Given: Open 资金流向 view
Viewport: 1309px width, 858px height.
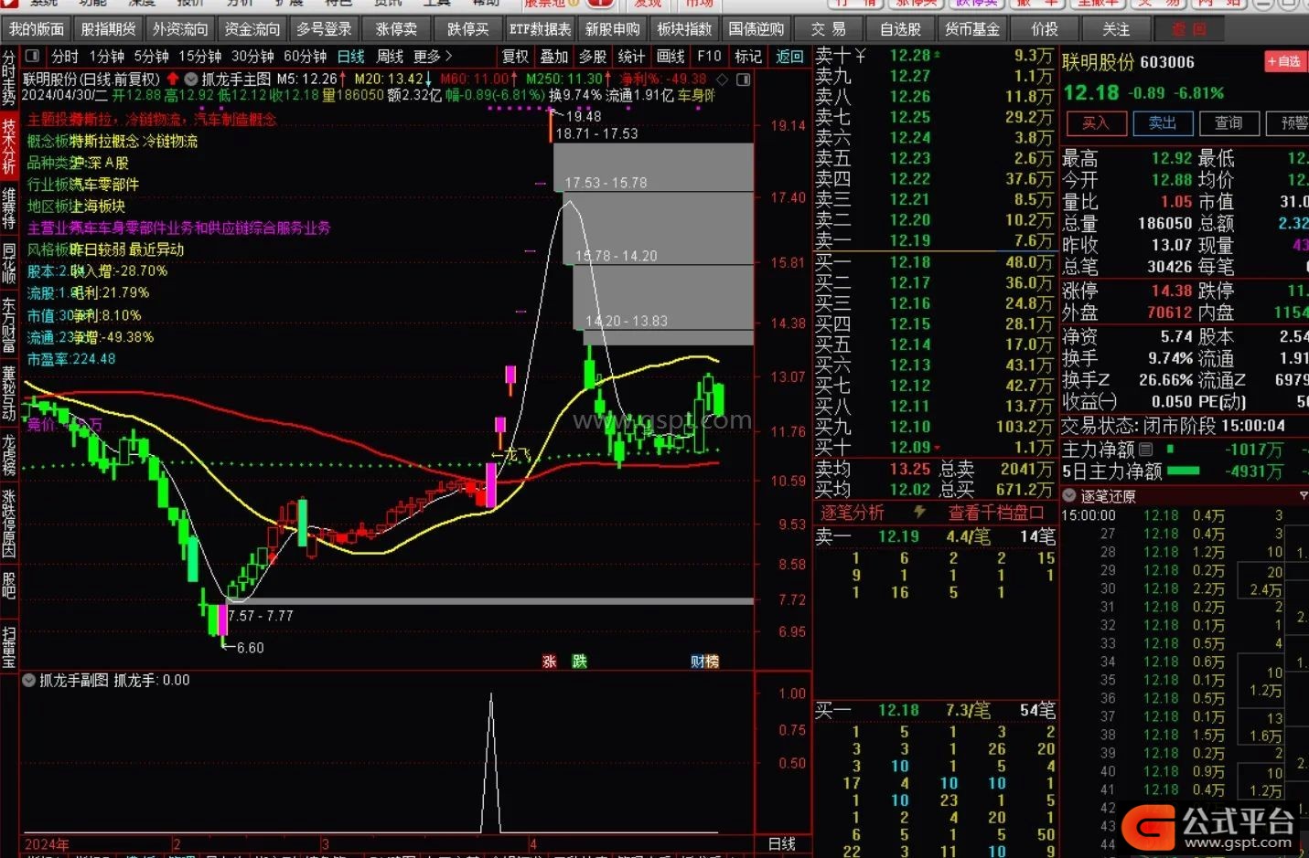Looking at the screenshot, I should (x=252, y=29).
